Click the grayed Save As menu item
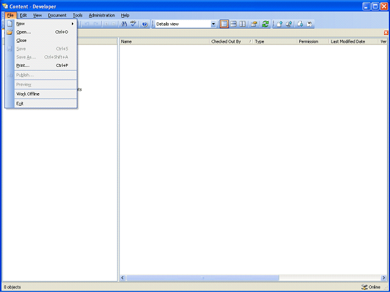This screenshot has width=390, height=292. (x=41, y=57)
